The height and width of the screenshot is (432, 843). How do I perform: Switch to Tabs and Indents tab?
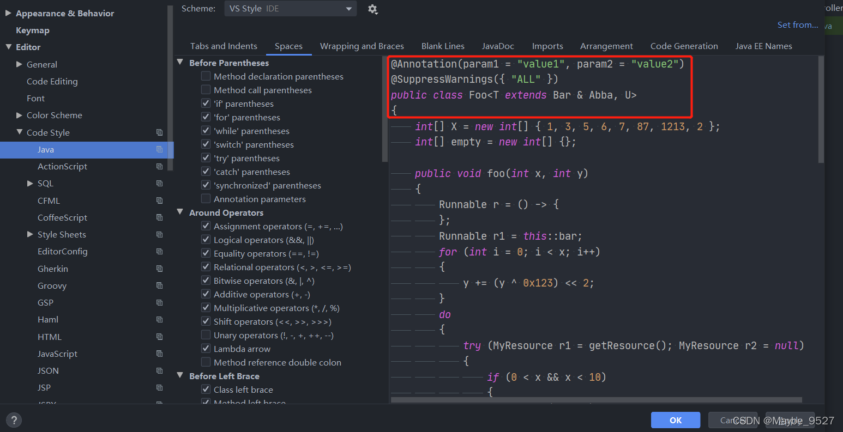[224, 46]
